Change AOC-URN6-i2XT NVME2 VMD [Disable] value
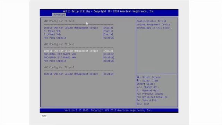The width and height of the screenshot is (222, 125). [108, 58]
